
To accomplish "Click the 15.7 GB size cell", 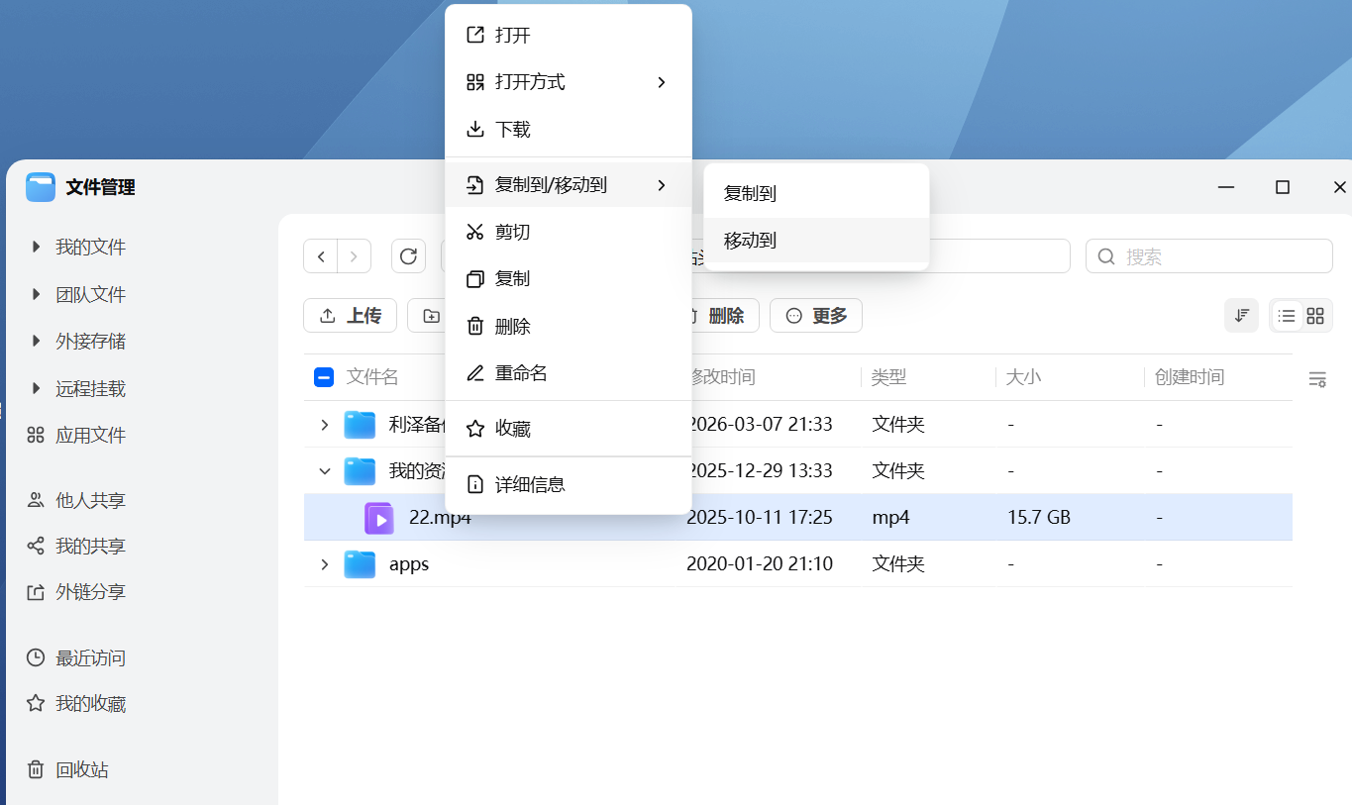I will 1039,518.
